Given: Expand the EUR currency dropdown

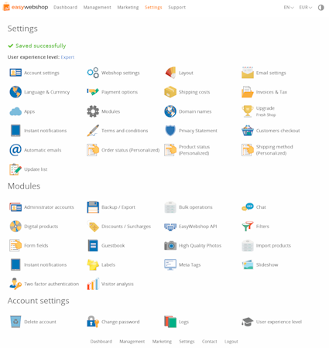Looking at the screenshot, I should tap(306, 8).
